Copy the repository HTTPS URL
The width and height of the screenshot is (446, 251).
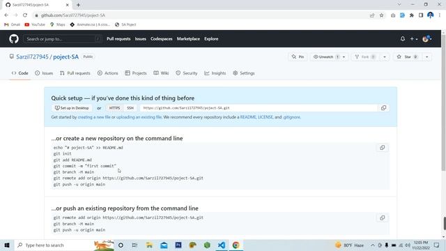tap(383, 108)
